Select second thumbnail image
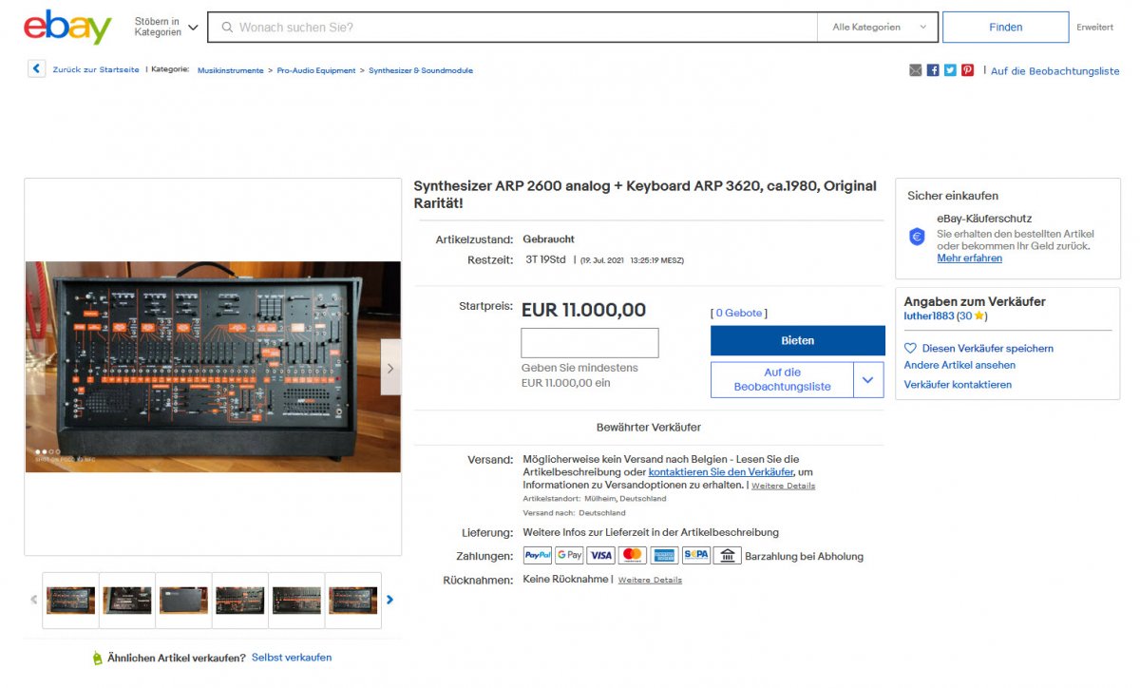The height and width of the screenshot is (688, 1140). click(x=127, y=600)
